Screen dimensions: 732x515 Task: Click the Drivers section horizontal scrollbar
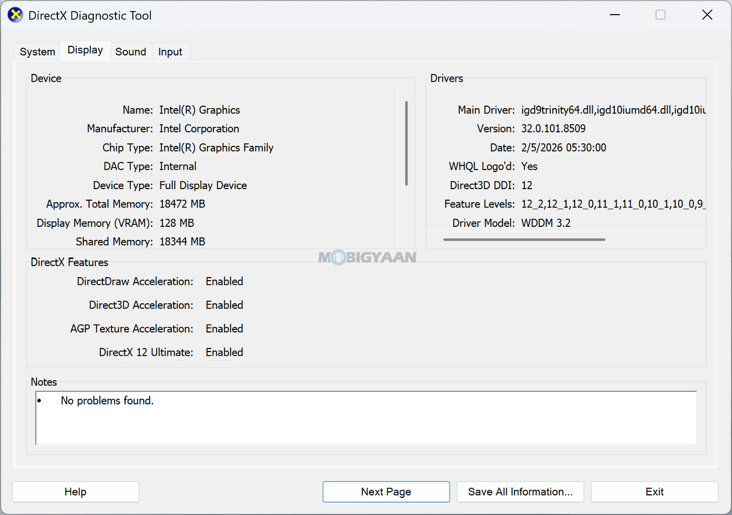524,240
